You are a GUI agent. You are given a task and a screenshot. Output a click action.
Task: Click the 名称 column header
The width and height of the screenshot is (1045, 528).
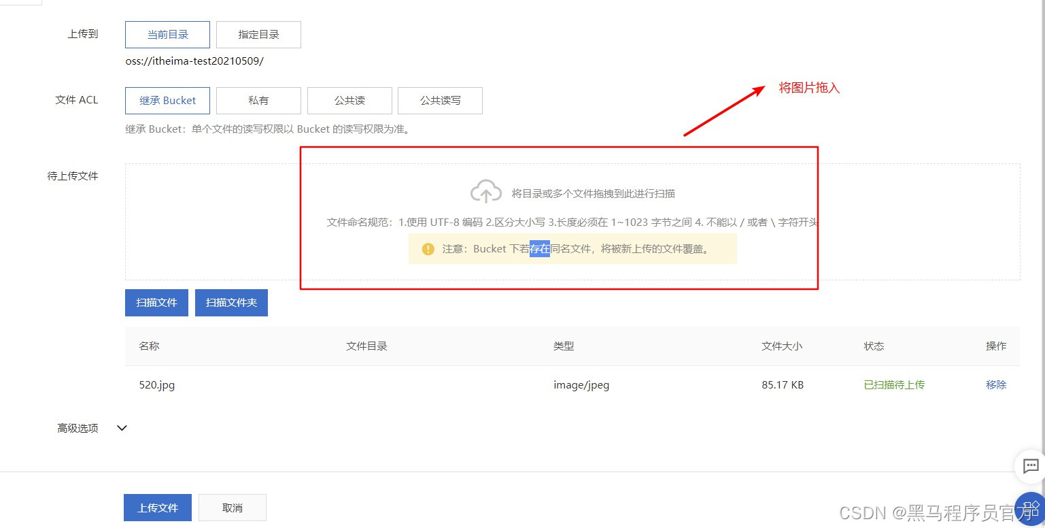point(149,346)
